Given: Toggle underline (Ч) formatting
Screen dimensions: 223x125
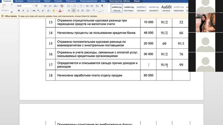Looking at the screenshot, I should click(x=28, y=10).
